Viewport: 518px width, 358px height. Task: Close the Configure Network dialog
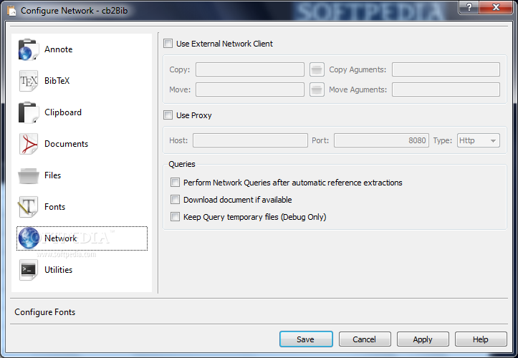click(x=496, y=7)
